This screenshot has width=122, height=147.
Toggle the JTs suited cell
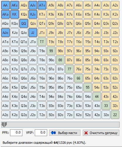point(42,33)
